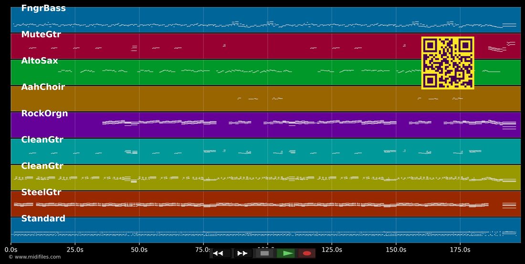Screen dimensions: 525x264
Task: Start playback with the green play button
Action: tap(286, 254)
